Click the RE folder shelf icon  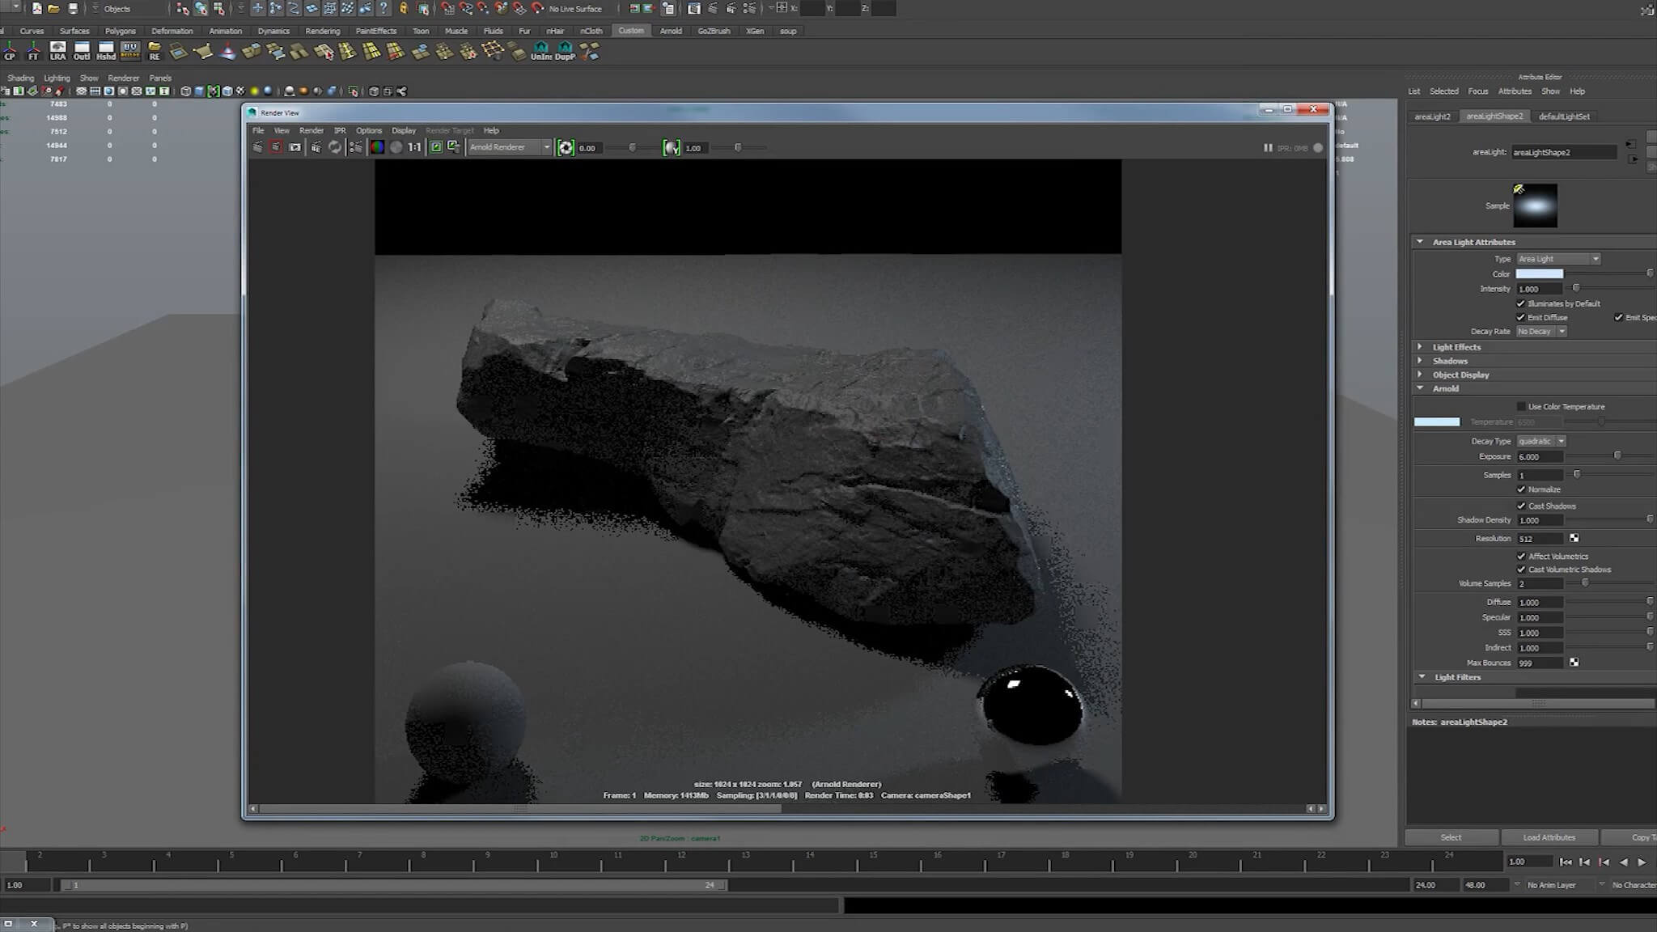pyautogui.click(x=155, y=52)
